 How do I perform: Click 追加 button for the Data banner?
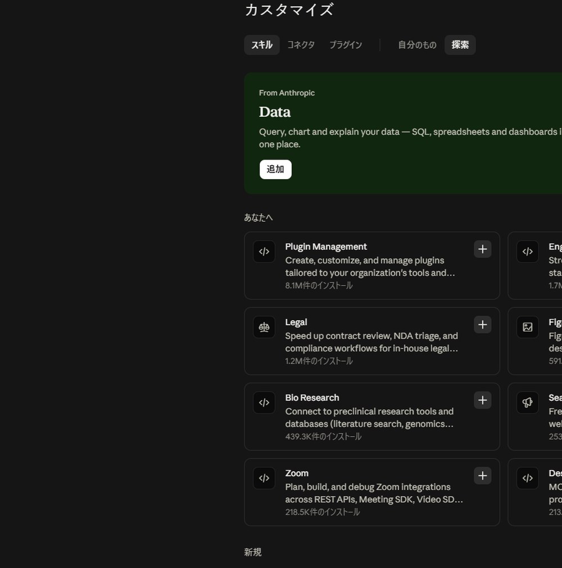tap(275, 170)
